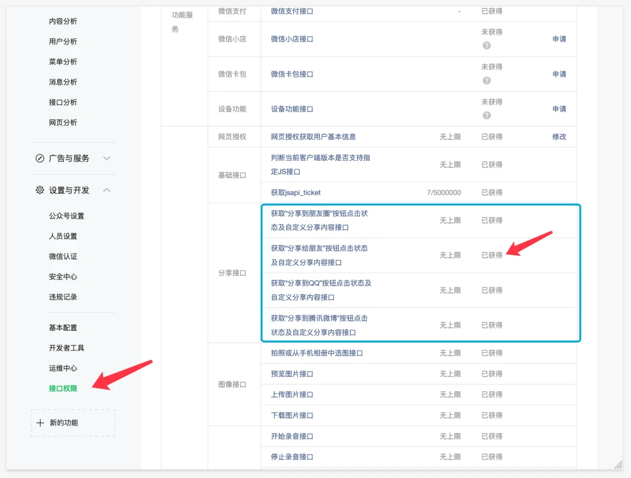This screenshot has width=631, height=478.
Task: Click the gear icon beside 设置与开发
Action: coord(40,190)
